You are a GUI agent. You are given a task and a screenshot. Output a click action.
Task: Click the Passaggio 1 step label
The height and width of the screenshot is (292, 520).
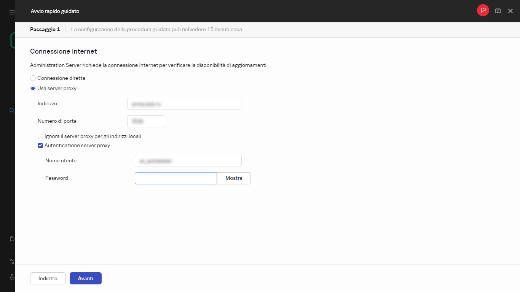pyautogui.click(x=45, y=29)
